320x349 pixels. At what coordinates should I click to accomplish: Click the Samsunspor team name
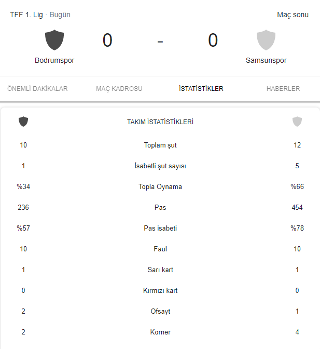click(266, 60)
